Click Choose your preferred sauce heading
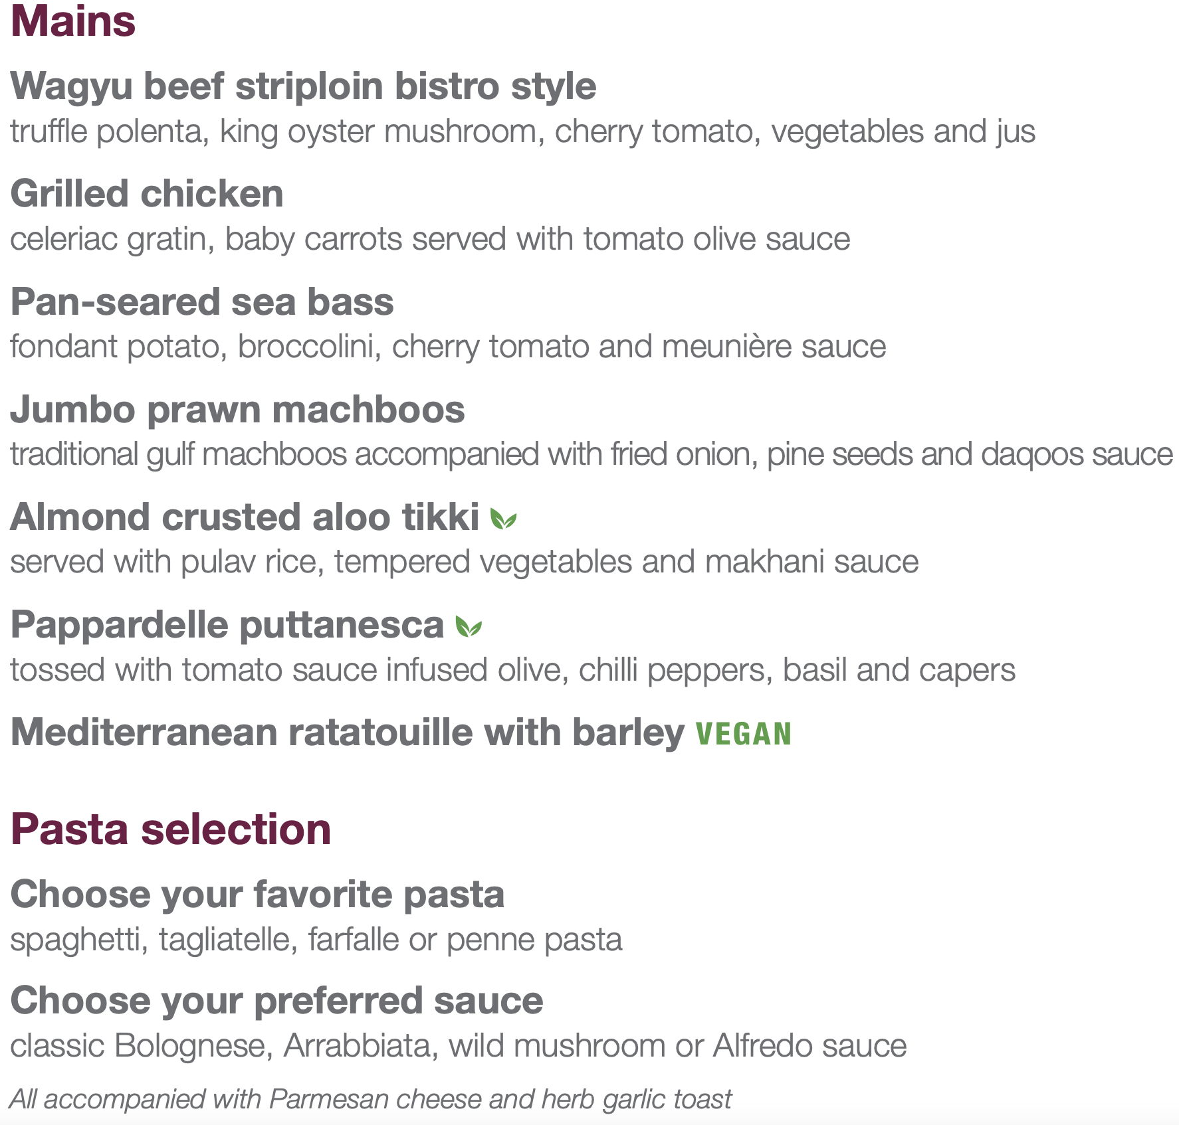 pyautogui.click(x=276, y=1001)
